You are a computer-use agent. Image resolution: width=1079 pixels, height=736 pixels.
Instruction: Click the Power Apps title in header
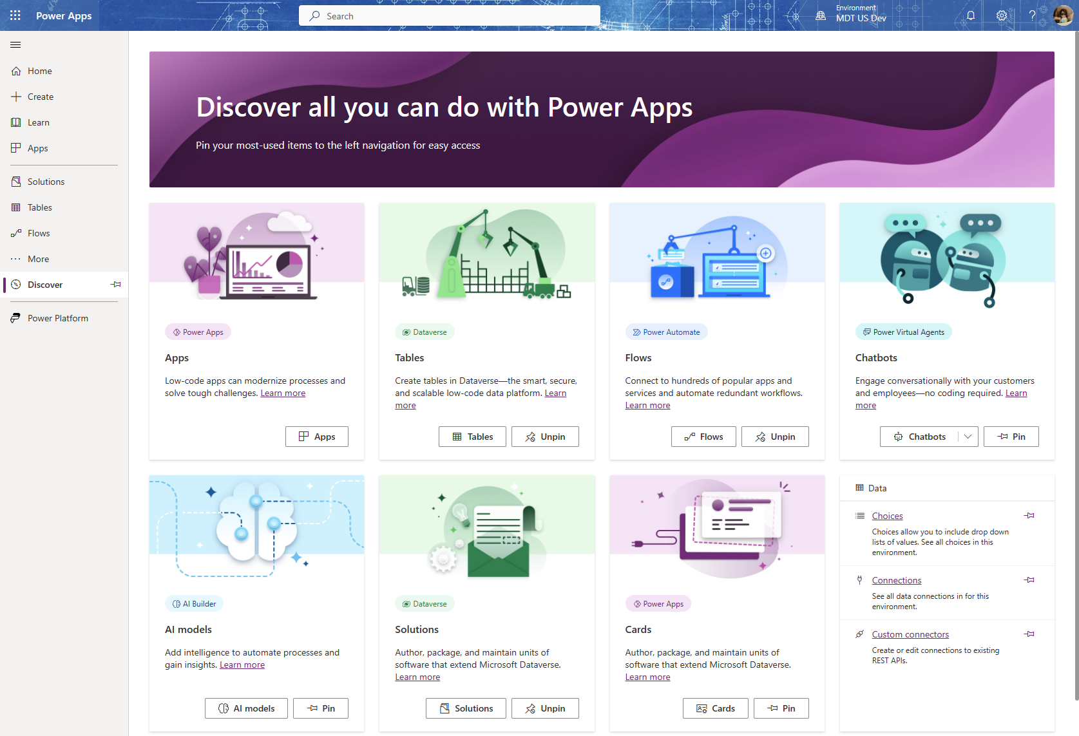(64, 15)
